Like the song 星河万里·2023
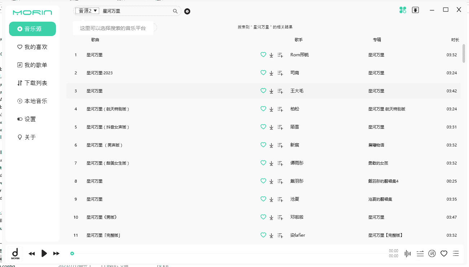 coord(263,73)
